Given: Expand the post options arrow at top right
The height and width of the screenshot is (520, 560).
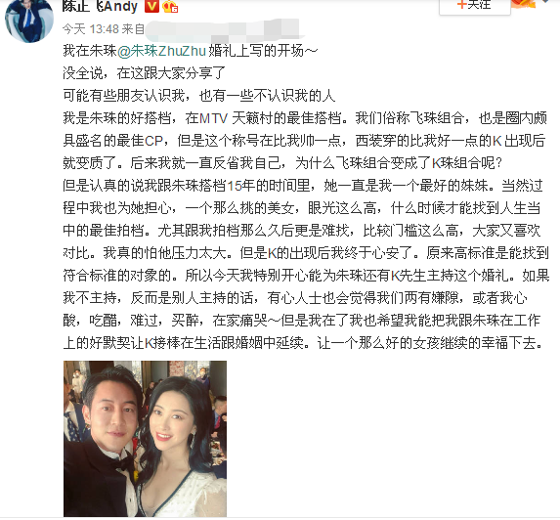Looking at the screenshot, I should pos(545,1).
